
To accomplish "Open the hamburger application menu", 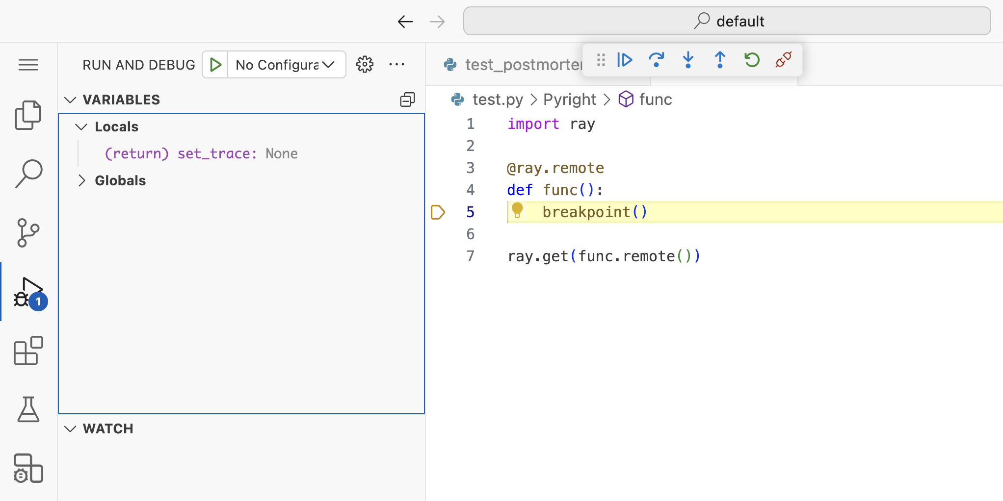I will (x=28, y=65).
